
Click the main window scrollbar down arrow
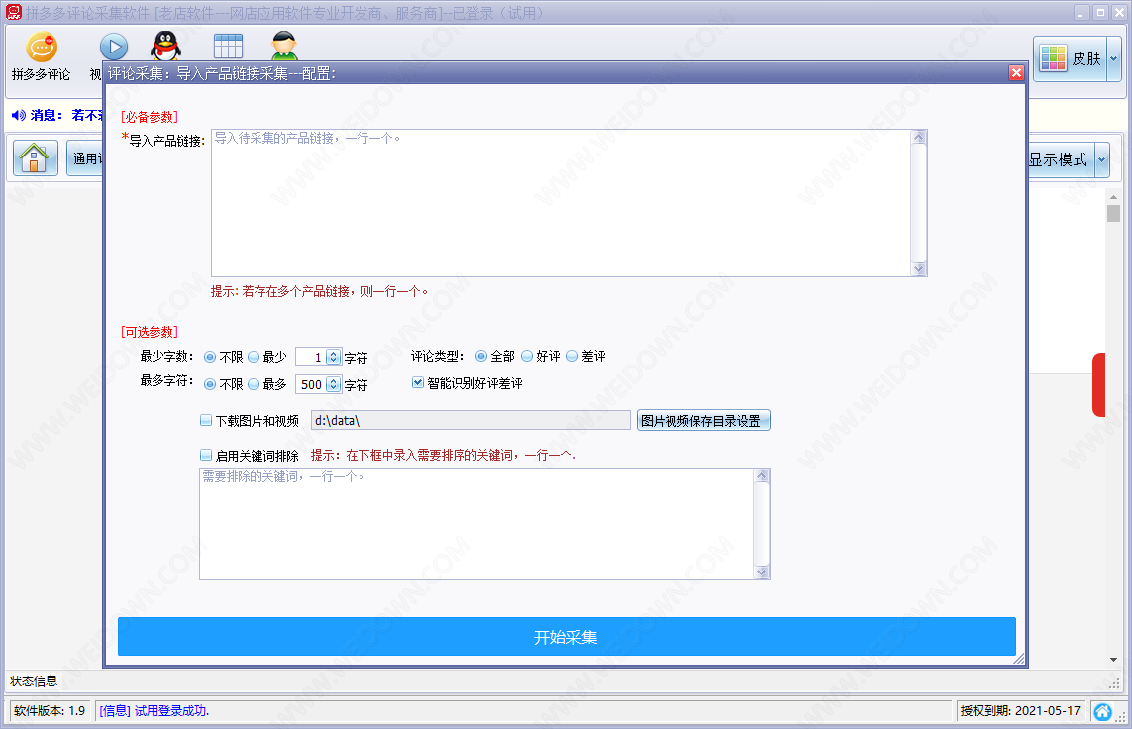pos(1113,660)
